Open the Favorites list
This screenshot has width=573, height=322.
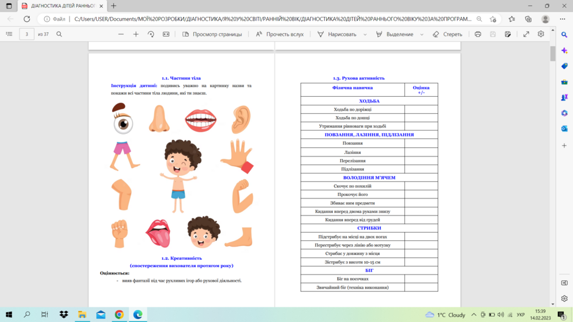(x=511, y=19)
